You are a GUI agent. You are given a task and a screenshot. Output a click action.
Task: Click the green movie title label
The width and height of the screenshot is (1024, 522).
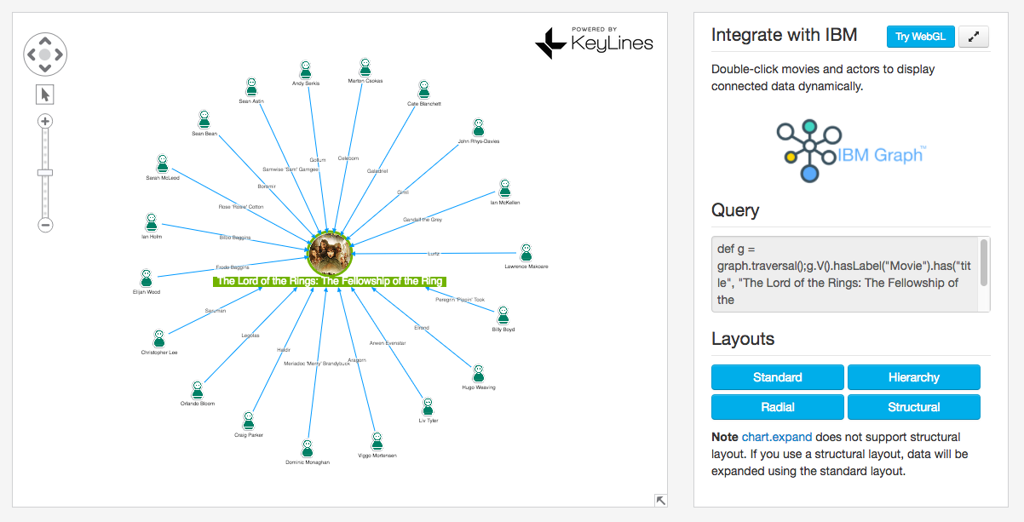[330, 281]
